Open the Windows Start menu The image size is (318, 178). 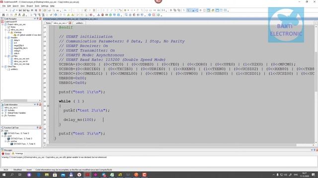pyautogui.click(x=3, y=175)
